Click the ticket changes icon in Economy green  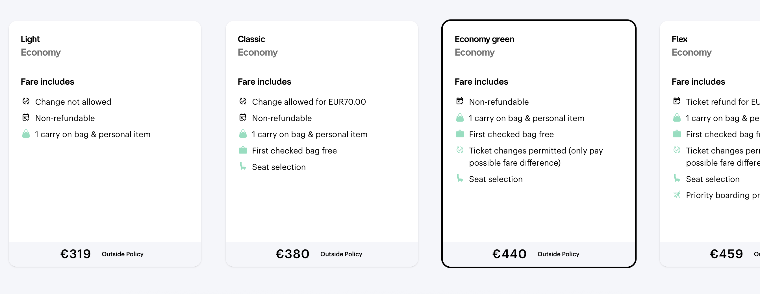(460, 150)
